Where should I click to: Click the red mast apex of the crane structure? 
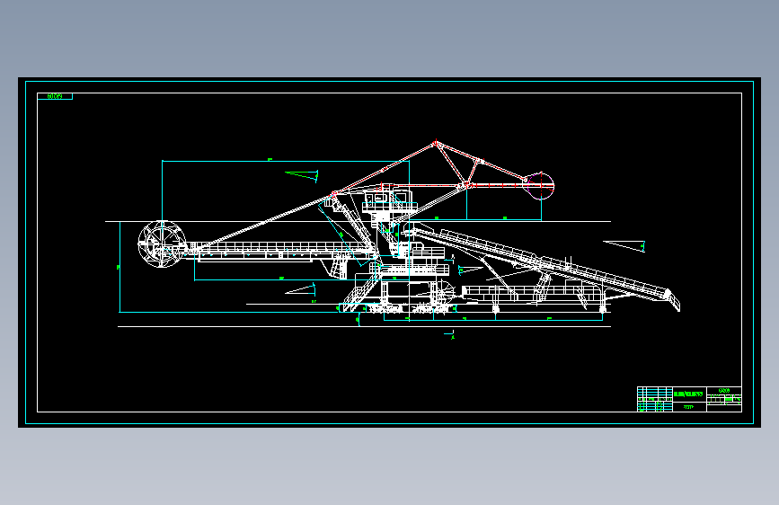click(435, 144)
